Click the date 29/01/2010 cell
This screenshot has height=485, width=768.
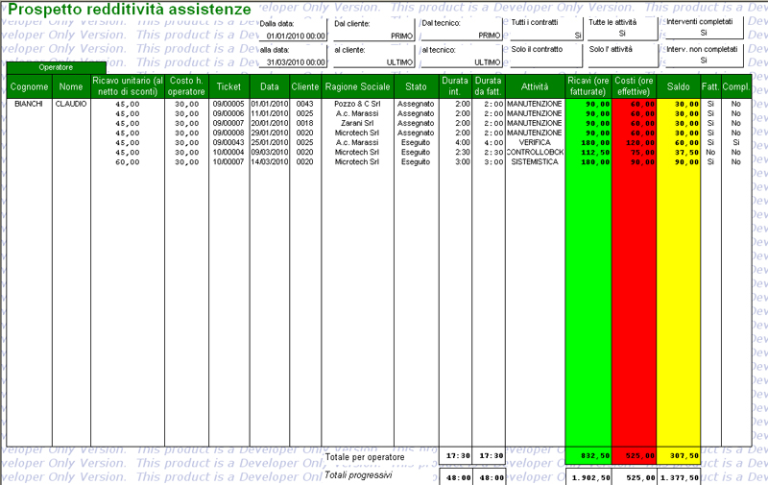[x=270, y=133]
